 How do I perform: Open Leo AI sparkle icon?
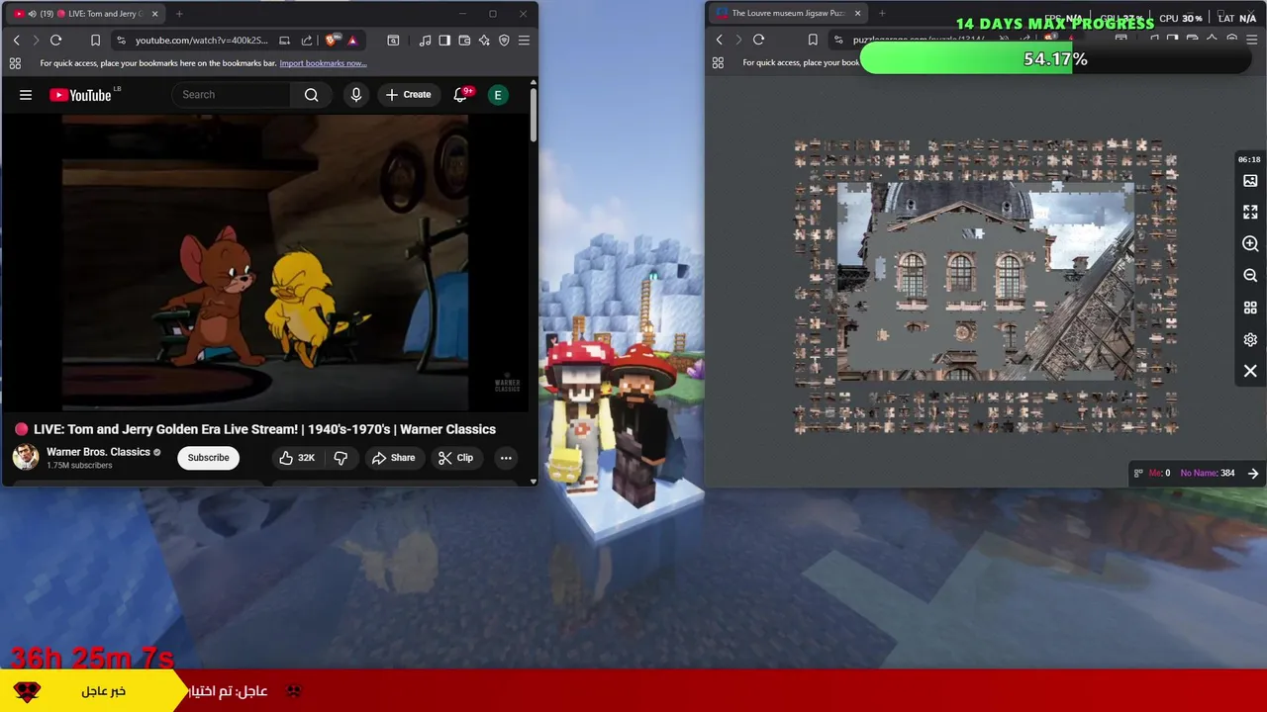[484, 40]
